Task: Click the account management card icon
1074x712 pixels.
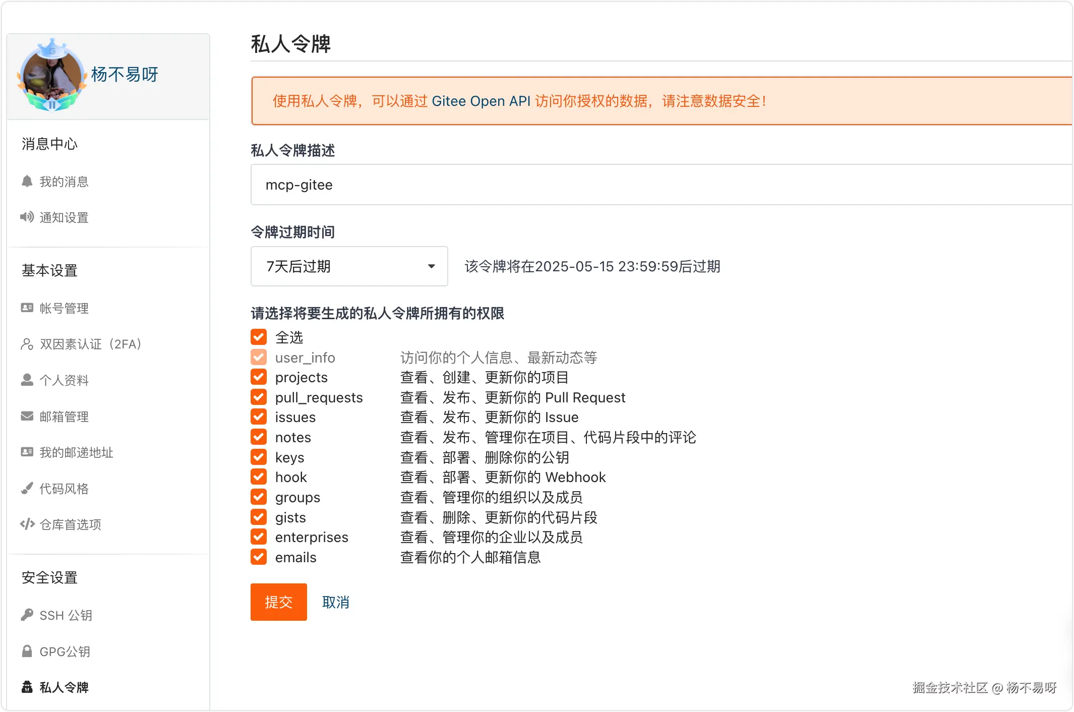Action: (27, 308)
